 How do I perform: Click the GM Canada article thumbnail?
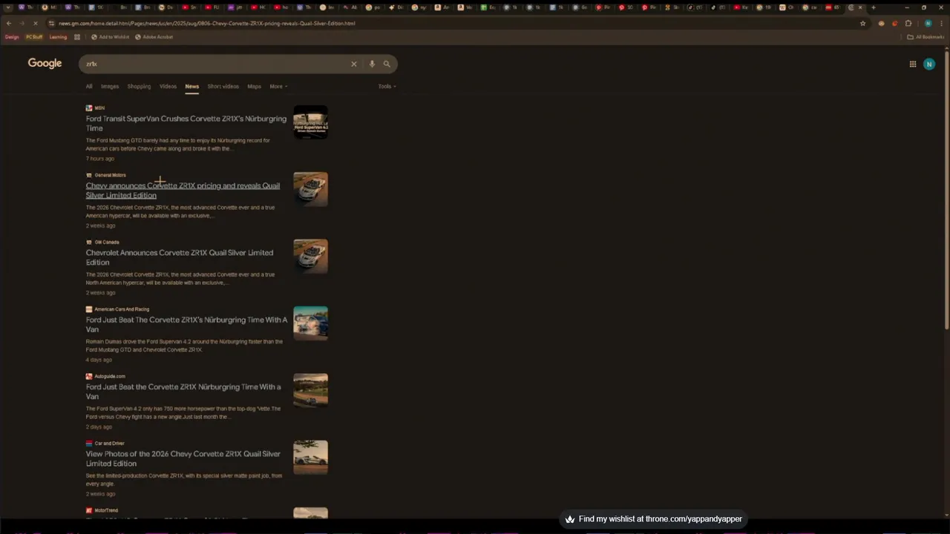[x=310, y=257]
